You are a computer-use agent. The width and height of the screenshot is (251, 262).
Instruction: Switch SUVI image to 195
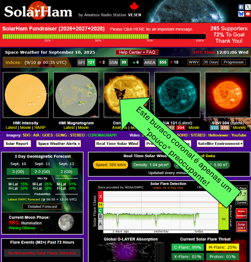pyautogui.click(x=225, y=128)
